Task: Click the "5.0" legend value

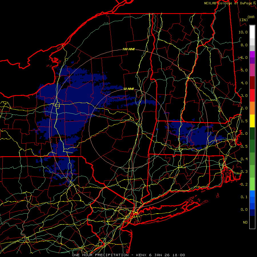Action: click(x=244, y=70)
